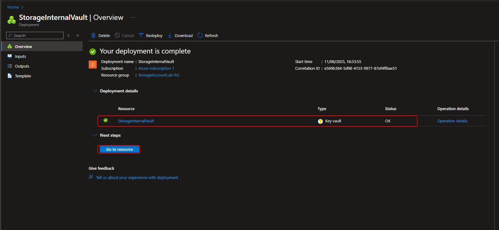This screenshot has width=499, height=230.
Task: Open the Home breadcrumb link
Action: pos(13,7)
